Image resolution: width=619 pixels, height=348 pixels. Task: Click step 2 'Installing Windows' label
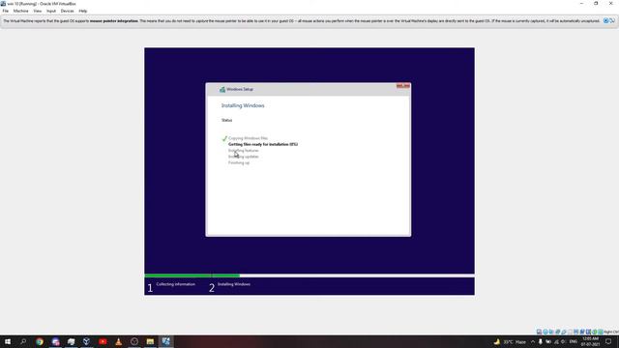[234, 284]
